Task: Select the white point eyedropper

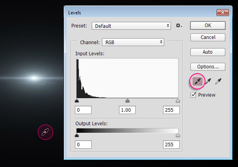Action: point(218,81)
